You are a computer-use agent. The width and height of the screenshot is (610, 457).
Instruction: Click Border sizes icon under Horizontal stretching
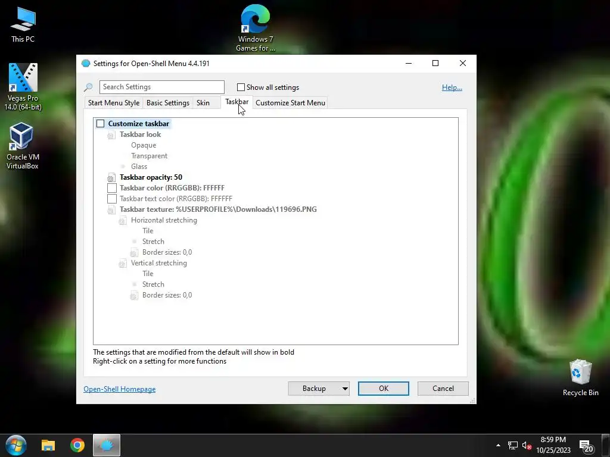click(134, 252)
